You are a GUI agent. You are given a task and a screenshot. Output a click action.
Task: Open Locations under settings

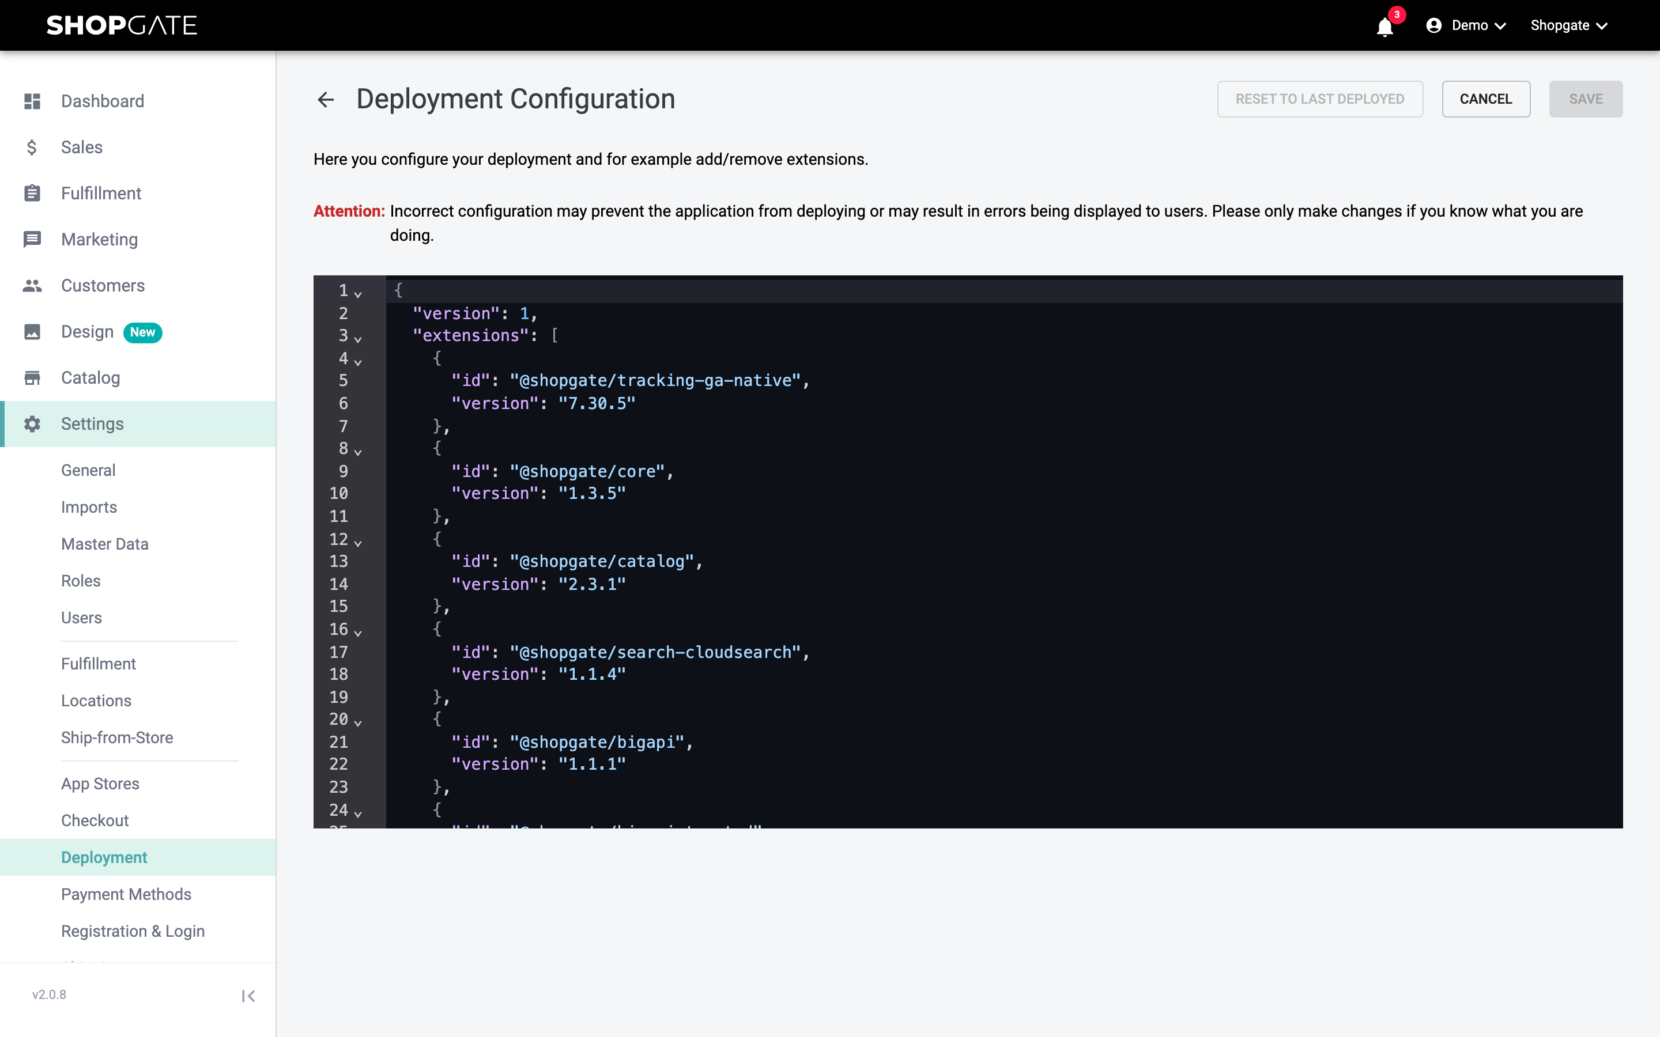[96, 701]
